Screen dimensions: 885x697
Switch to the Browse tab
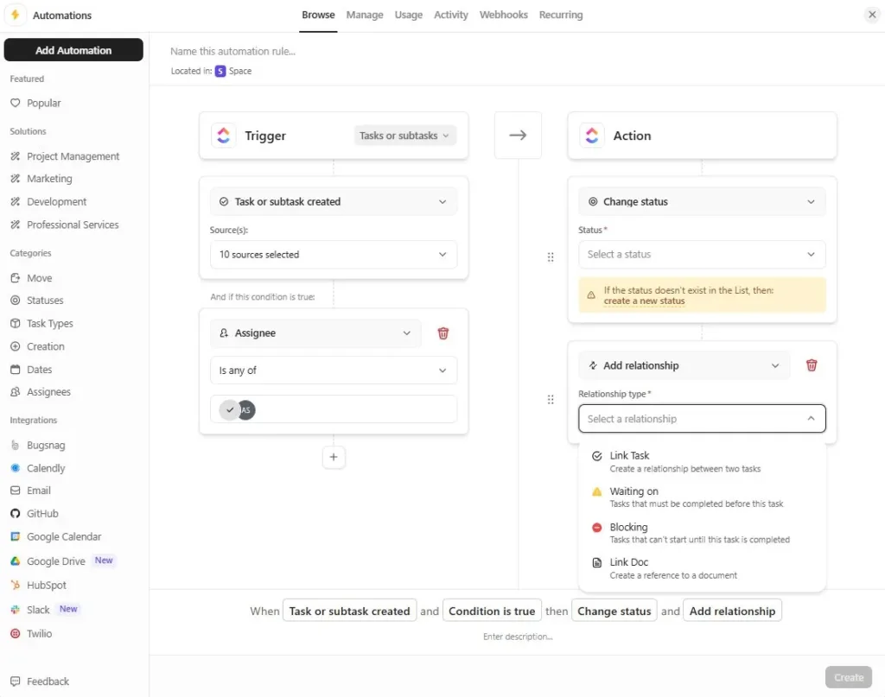318,16
